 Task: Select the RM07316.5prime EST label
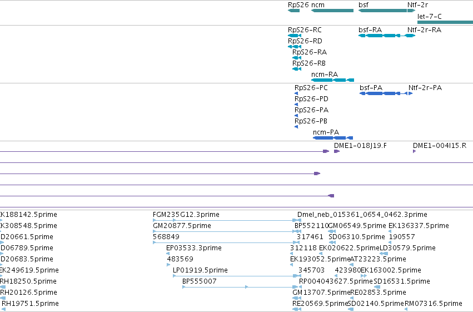(434, 304)
